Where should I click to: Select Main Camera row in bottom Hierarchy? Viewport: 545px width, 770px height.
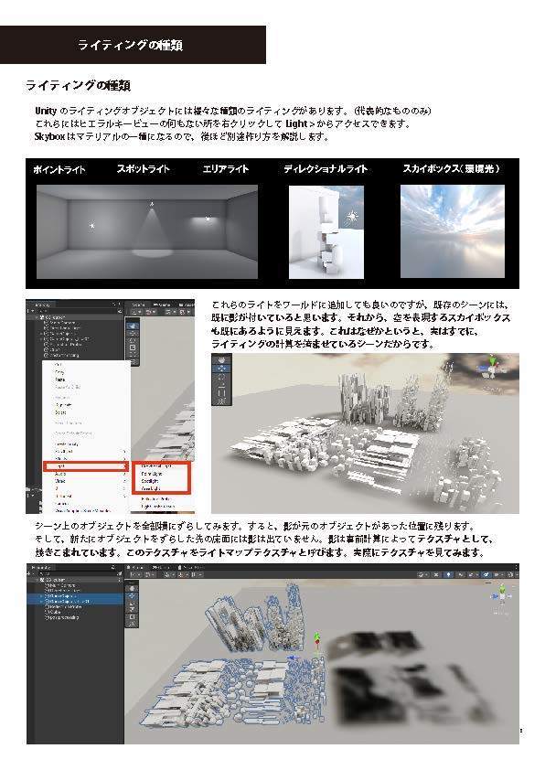click(x=74, y=585)
